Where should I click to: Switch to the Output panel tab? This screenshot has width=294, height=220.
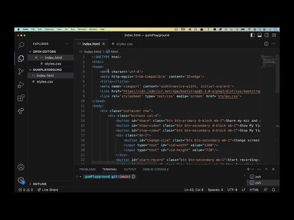pos(130,169)
